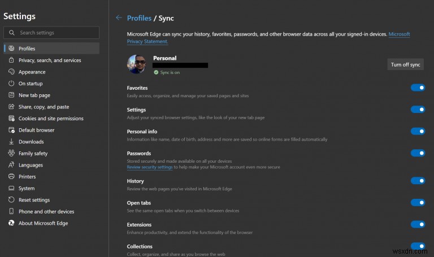Turn off Favorites sync toggle
The image size is (434, 257).
coord(418,88)
